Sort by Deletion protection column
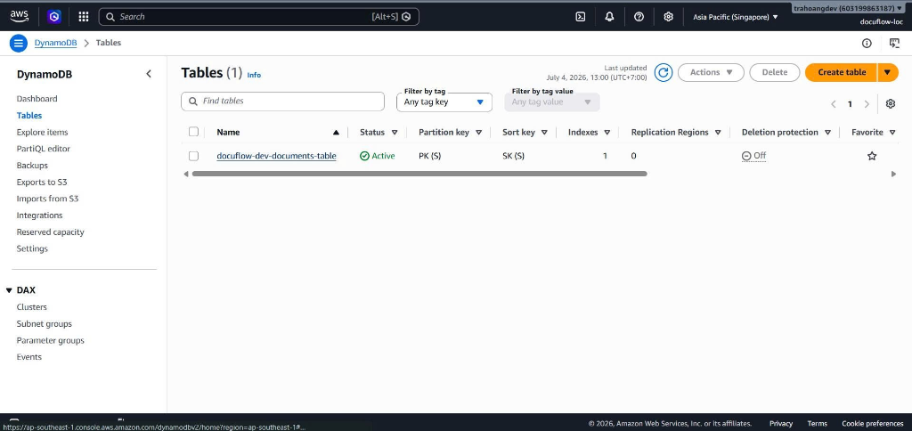 click(786, 132)
